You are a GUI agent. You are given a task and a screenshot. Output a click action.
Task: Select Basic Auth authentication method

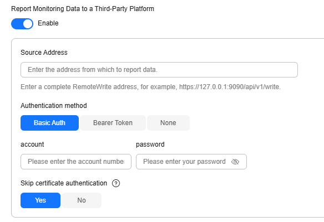(x=49, y=123)
